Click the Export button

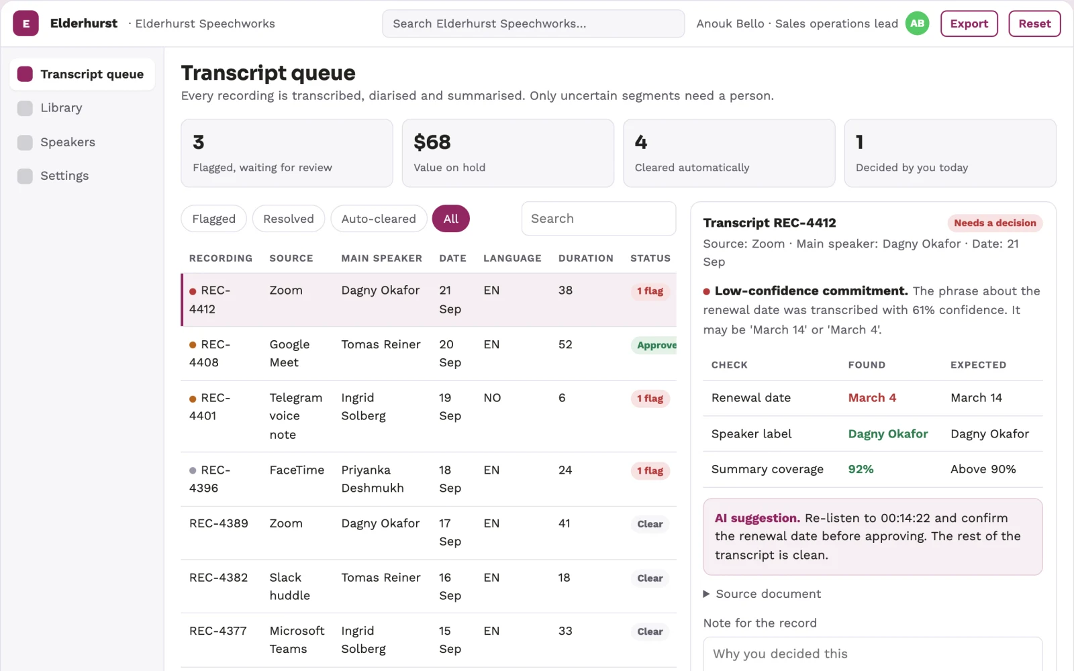969,23
